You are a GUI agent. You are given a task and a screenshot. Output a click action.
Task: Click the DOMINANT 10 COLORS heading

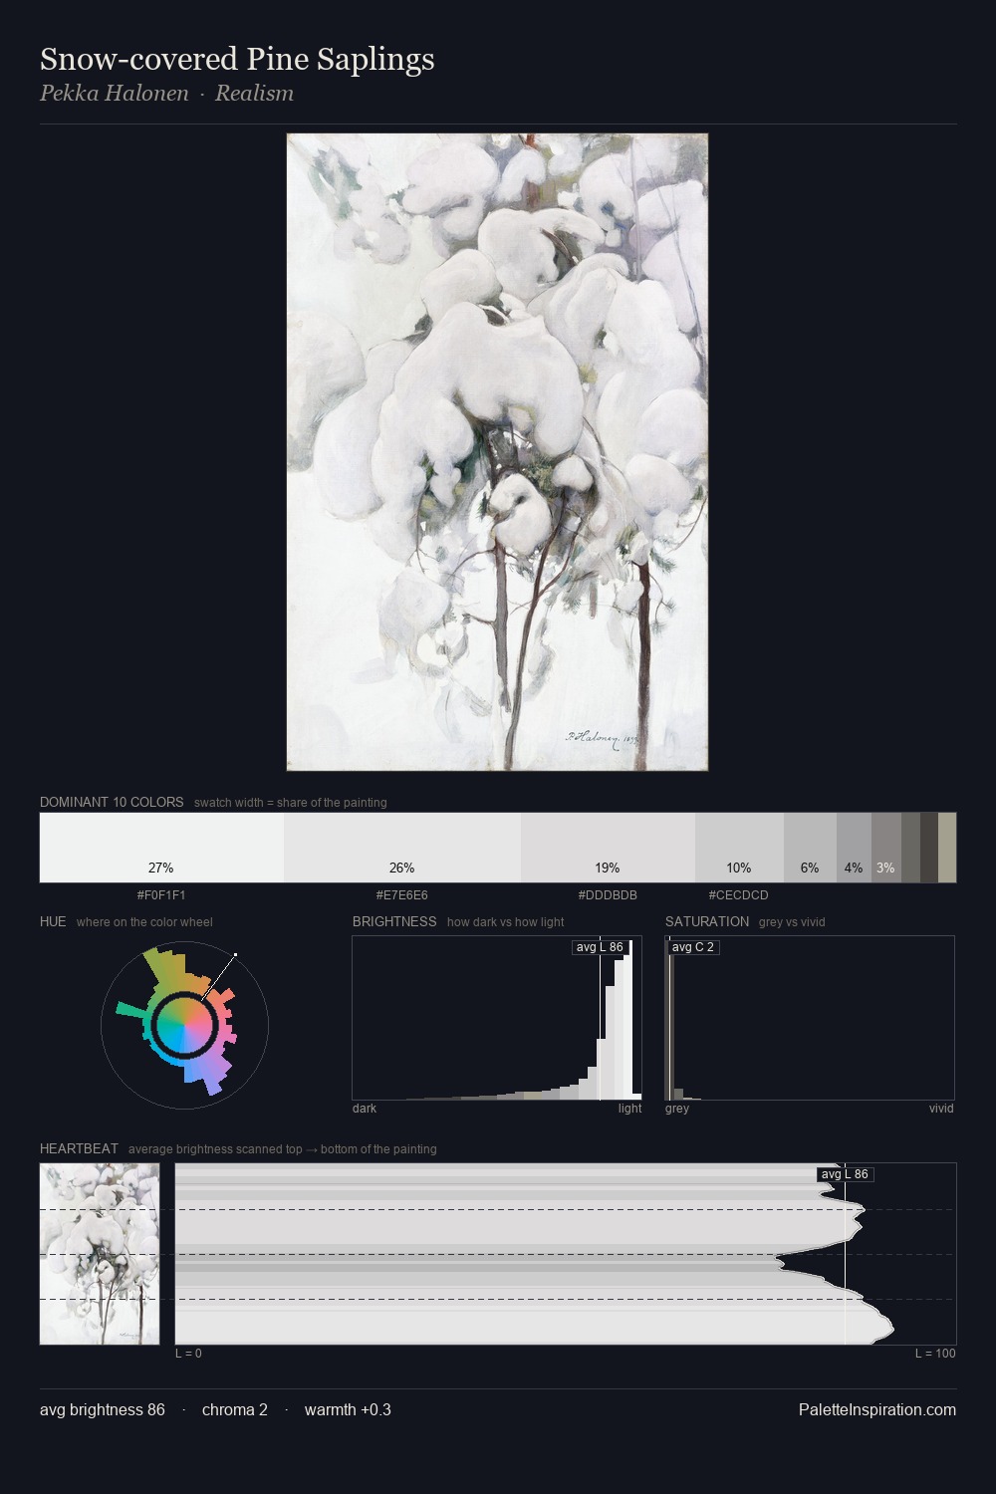[112, 802]
